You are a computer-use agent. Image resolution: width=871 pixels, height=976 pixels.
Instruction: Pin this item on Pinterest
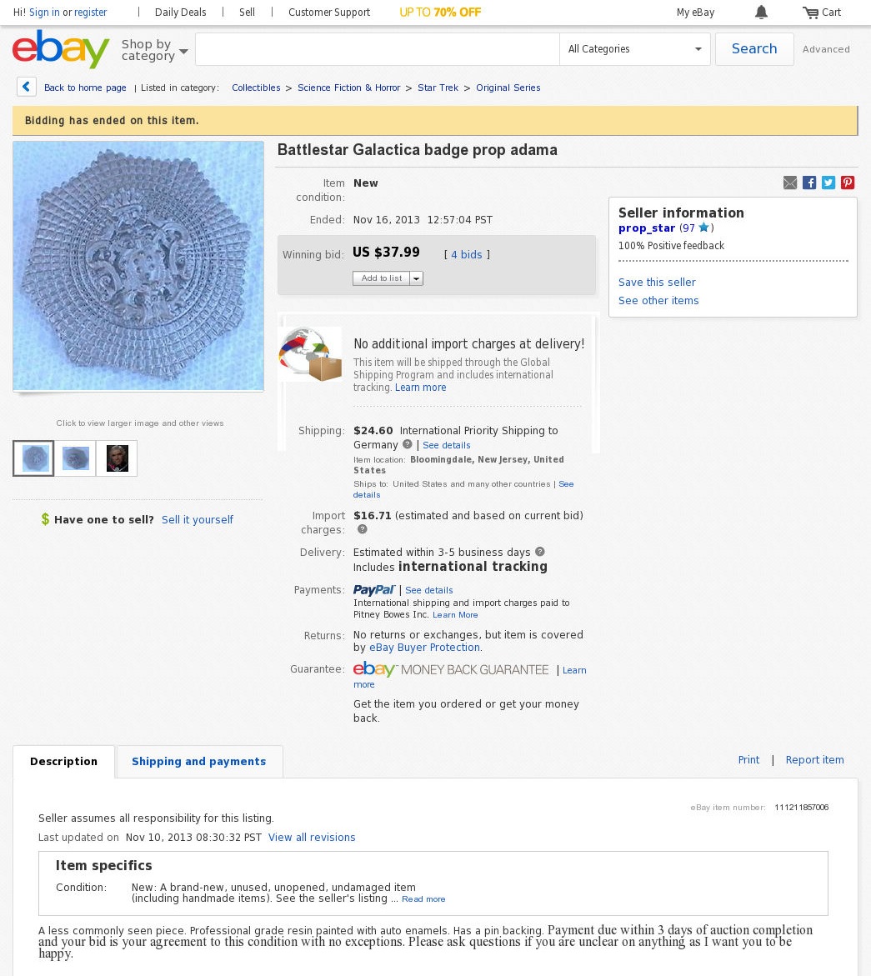848,183
